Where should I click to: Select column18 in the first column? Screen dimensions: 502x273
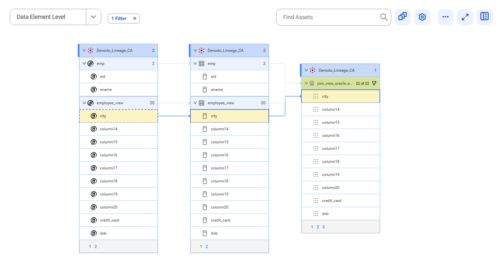(119, 181)
